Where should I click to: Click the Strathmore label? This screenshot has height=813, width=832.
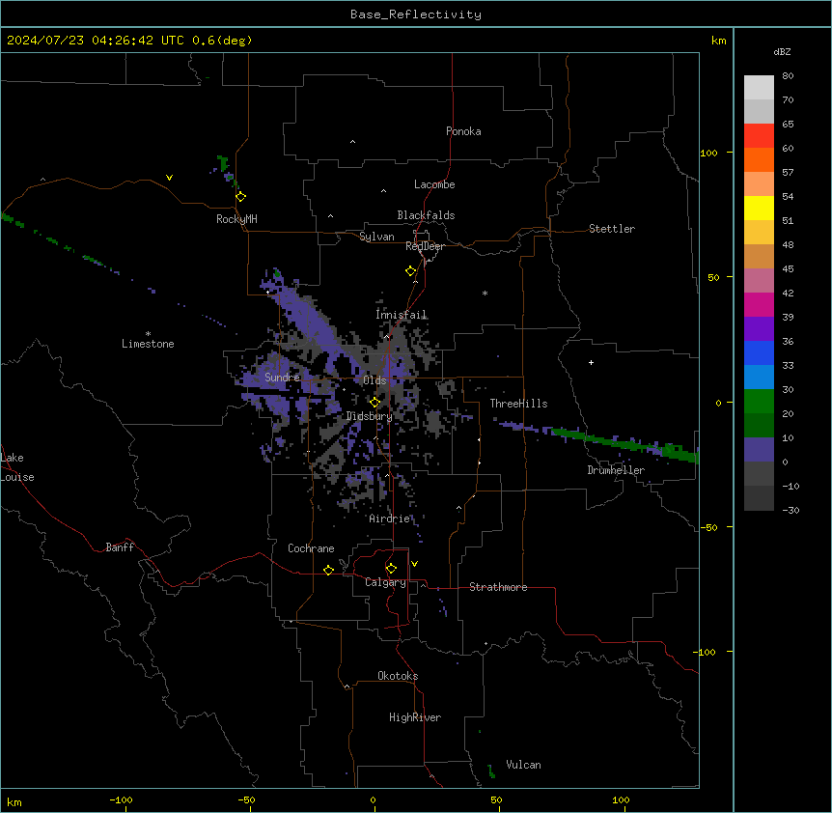pos(498,587)
